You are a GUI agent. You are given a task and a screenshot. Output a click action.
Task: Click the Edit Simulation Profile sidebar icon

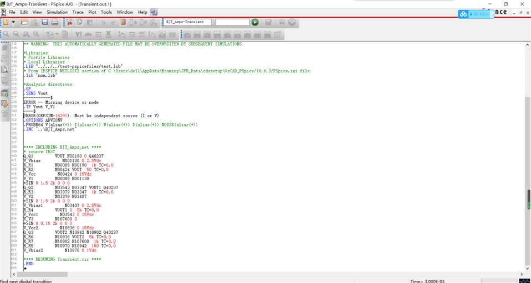coord(5,104)
